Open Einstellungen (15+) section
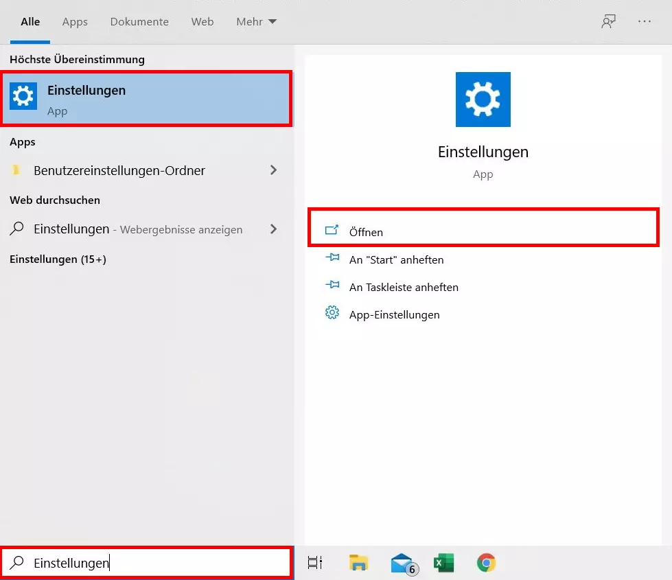Image resolution: width=672 pixels, height=580 pixels. [58, 259]
